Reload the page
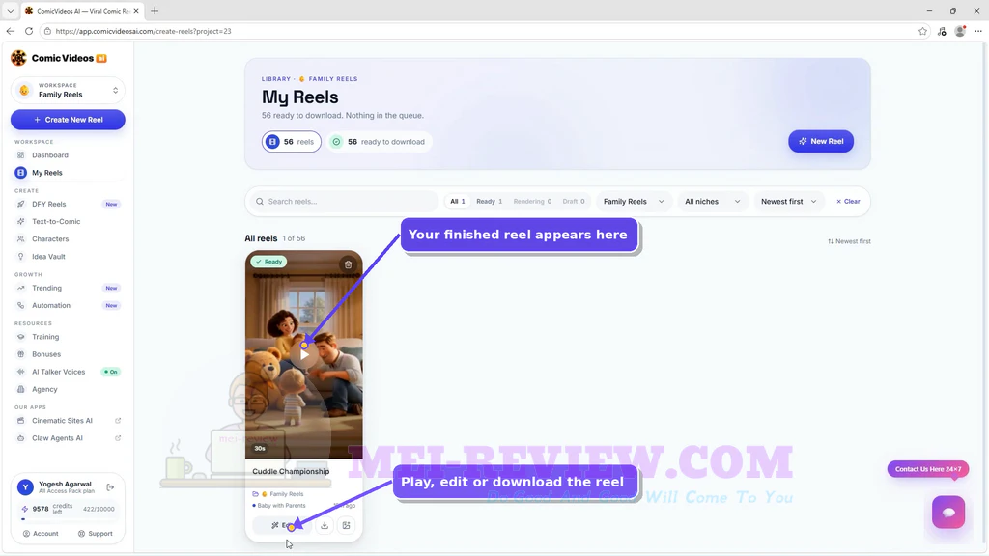 29,31
